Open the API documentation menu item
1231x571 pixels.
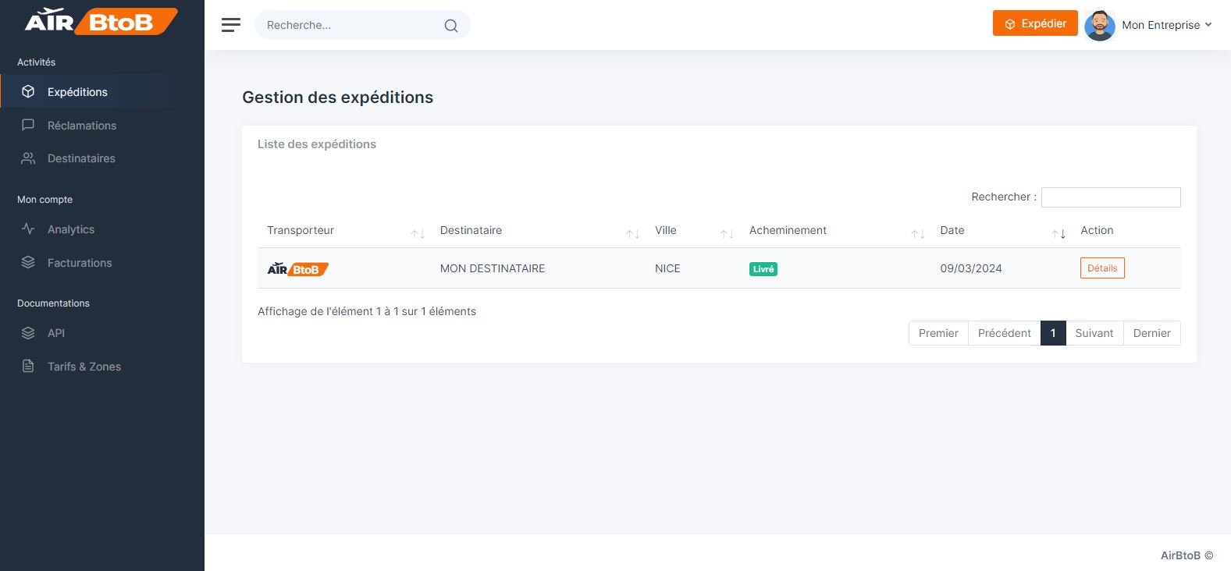[56, 333]
